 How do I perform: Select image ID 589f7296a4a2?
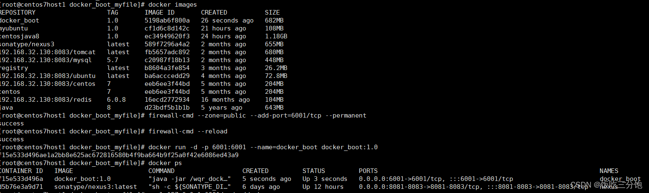click(167, 44)
